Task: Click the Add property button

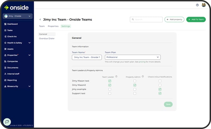Action: coord(174,20)
